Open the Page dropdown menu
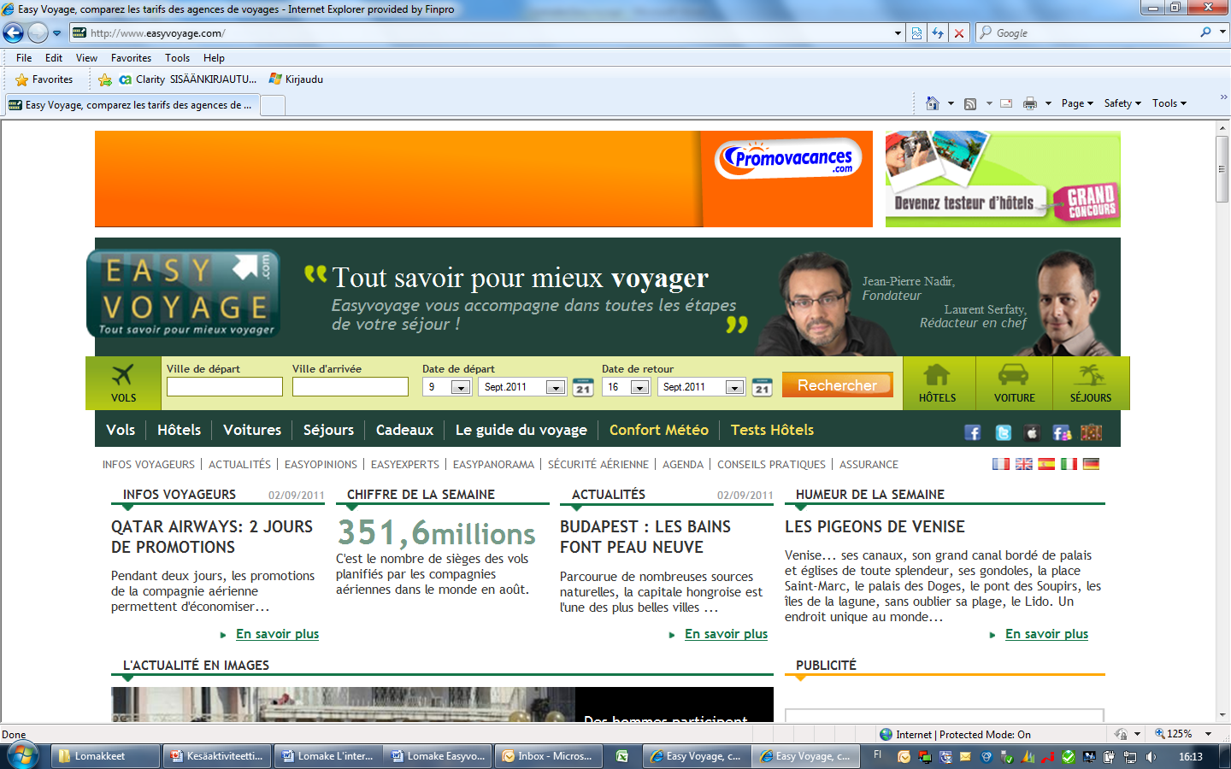This screenshot has width=1231, height=769. [x=1077, y=103]
